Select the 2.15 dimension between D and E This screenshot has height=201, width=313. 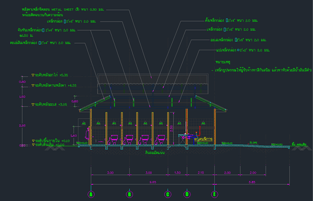[201, 173]
